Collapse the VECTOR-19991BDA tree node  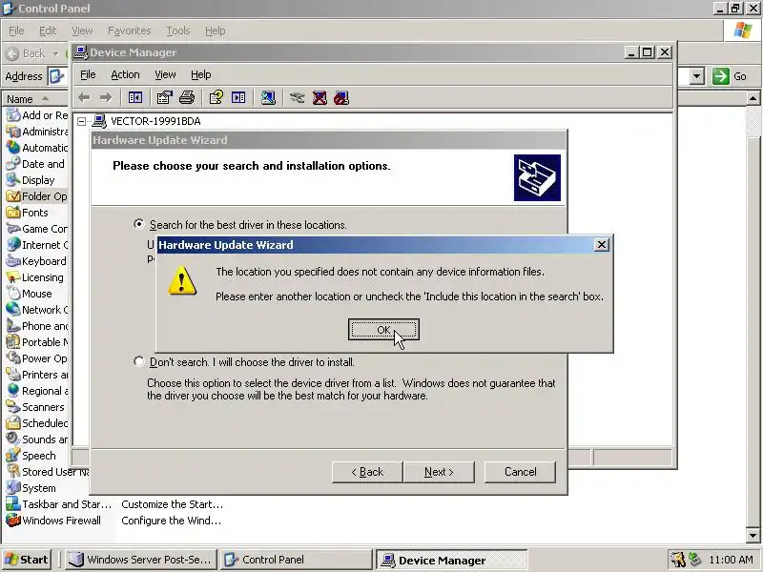82,121
